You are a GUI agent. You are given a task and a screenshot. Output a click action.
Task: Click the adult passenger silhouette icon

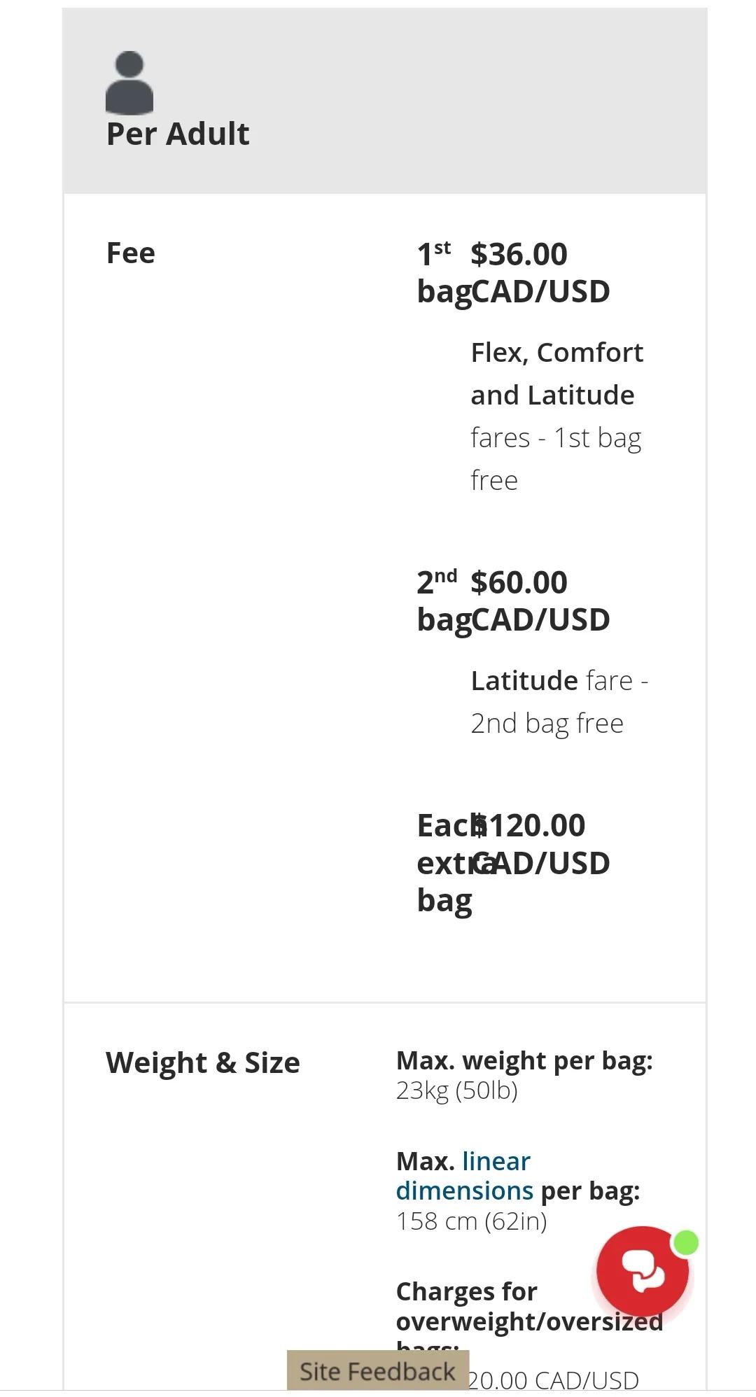(x=129, y=83)
